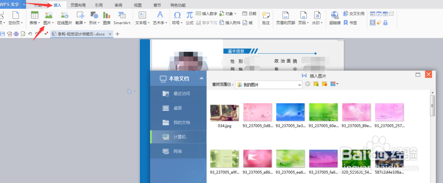Expand the 艺术字 dropdown arrow
Viewport: 443px width, 183px height.
pyautogui.click(x=167, y=23)
